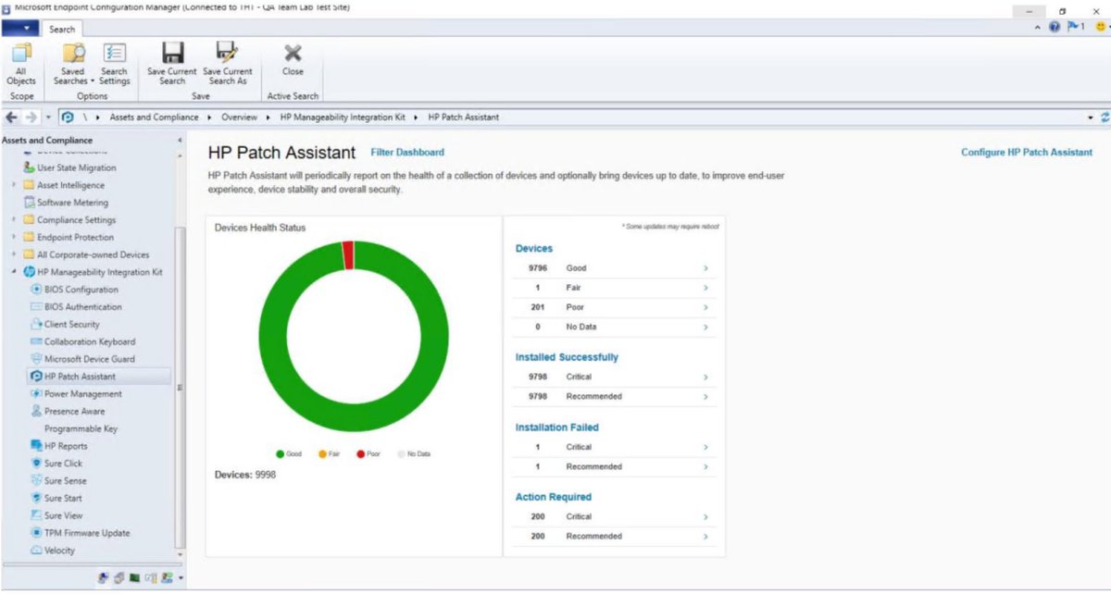Open the Client Security node icon
Image resolution: width=1111 pixels, height=594 pixels.
click(37, 325)
